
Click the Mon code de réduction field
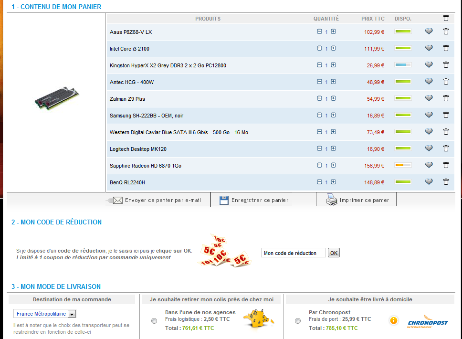pos(293,253)
